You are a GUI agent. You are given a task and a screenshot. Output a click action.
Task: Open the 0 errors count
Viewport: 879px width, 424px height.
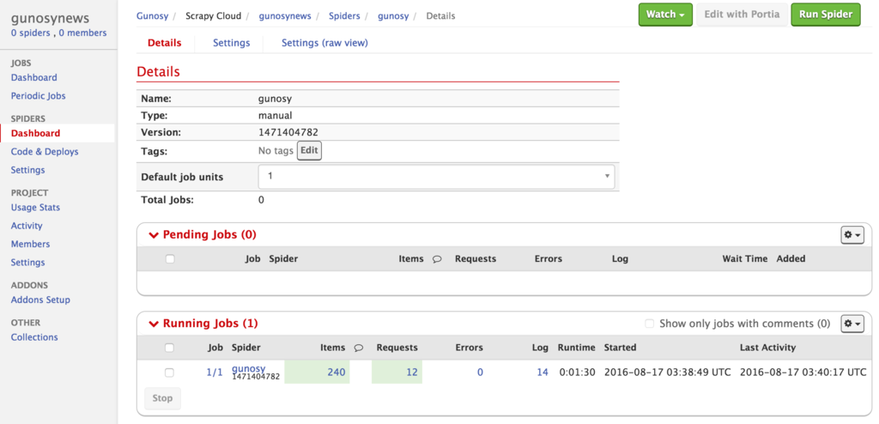tap(480, 373)
